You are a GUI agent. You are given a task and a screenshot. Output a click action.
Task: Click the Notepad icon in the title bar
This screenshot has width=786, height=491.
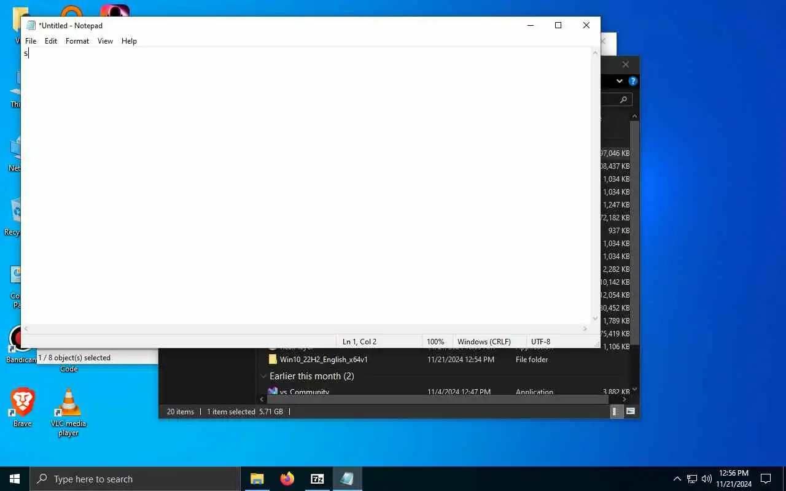[x=31, y=25]
